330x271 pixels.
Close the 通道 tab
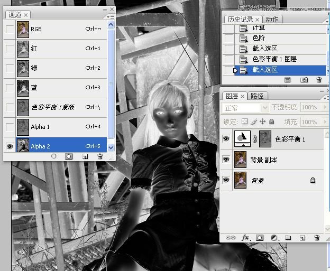click(26, 15)
